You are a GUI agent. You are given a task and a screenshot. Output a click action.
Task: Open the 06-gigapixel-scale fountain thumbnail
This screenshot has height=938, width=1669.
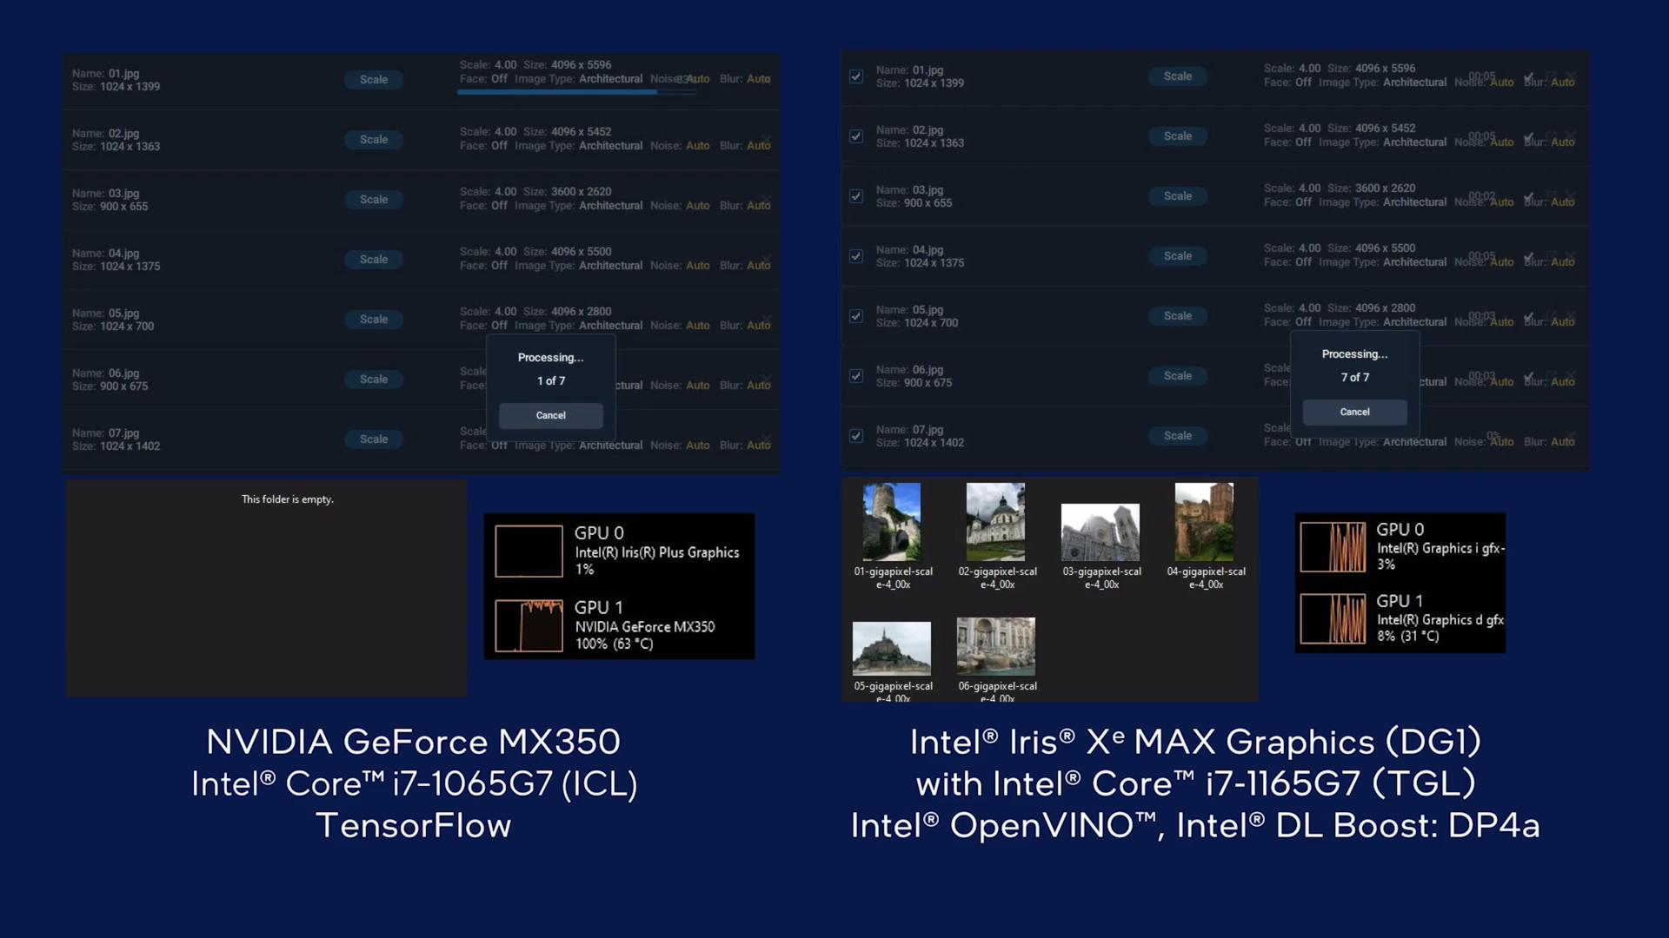click(x=996, y=646)
